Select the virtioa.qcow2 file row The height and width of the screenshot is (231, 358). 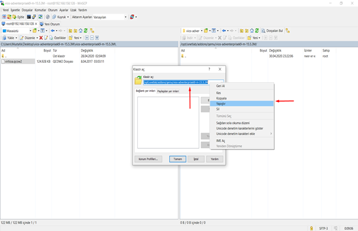[18, 62]
